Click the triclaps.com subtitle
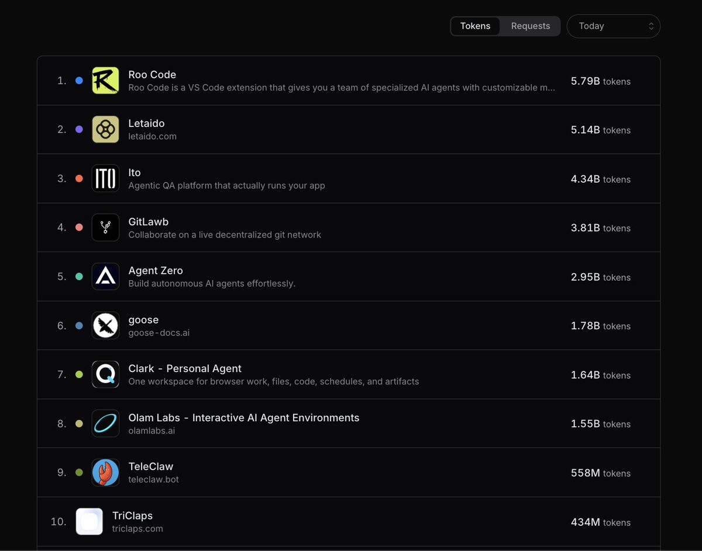 click(x=137, y=529)
